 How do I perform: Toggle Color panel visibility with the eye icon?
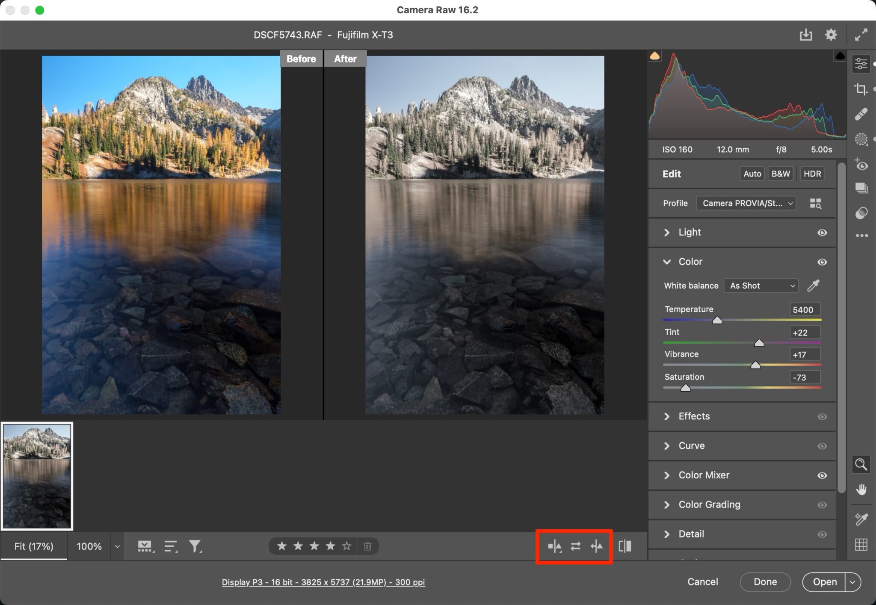pyautogui.click(x=822, y=262)
